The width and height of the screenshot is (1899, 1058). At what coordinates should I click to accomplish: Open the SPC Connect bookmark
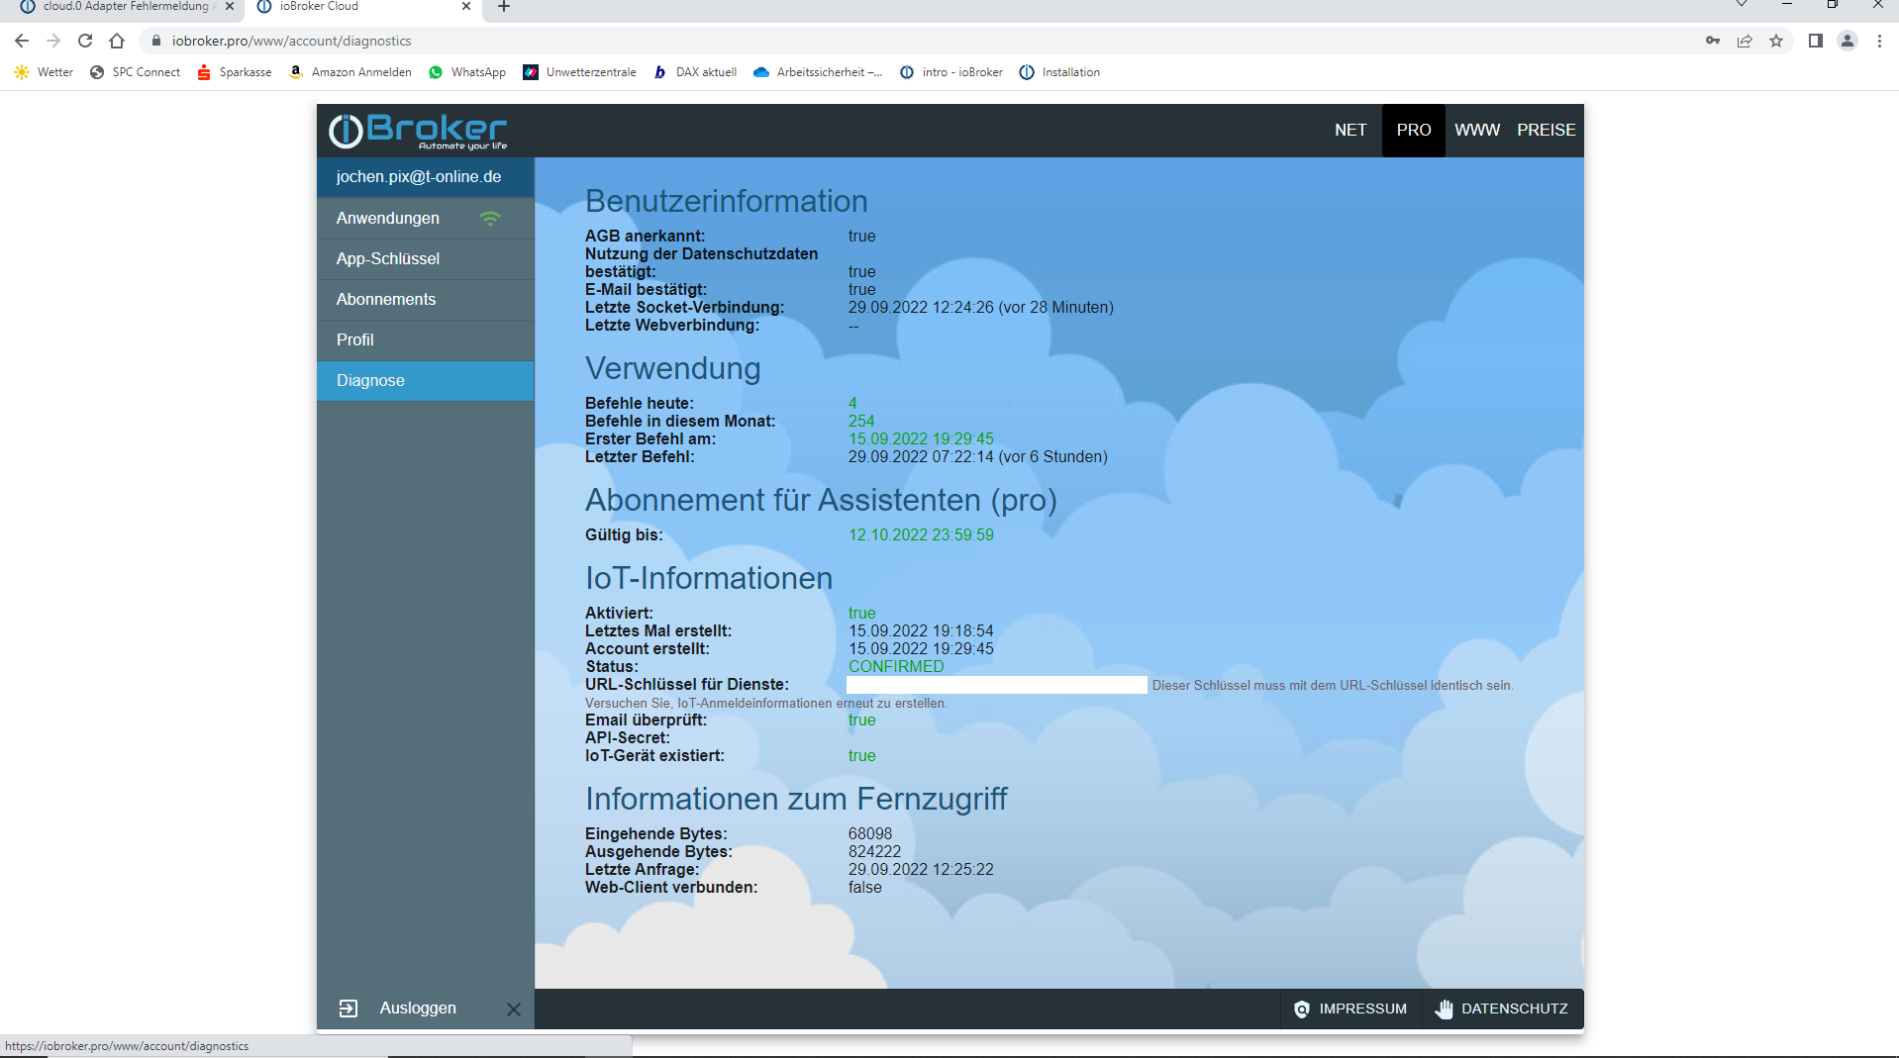click(135, 72)
